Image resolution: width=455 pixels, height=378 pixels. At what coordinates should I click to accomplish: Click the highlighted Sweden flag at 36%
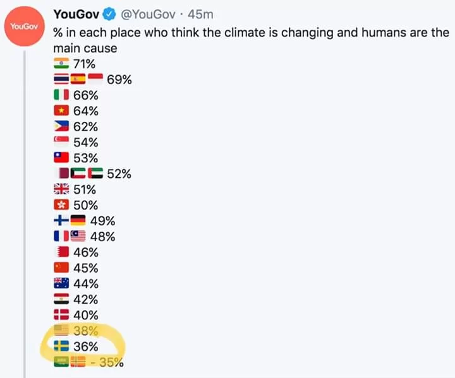(x=62, y=346)
